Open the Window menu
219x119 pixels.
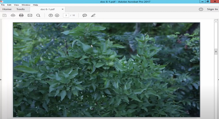coord(26,5)
